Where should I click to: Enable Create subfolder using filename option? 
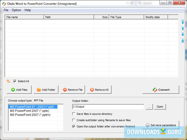point(74,120)
